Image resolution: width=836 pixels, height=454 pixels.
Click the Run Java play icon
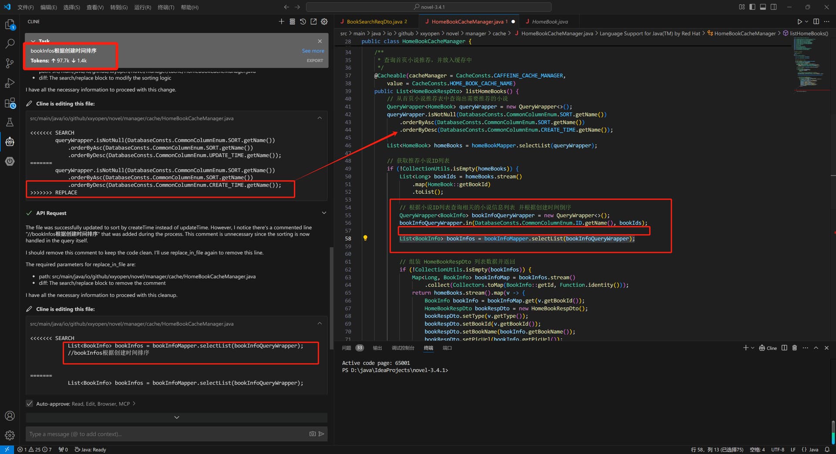click(799, 21)
